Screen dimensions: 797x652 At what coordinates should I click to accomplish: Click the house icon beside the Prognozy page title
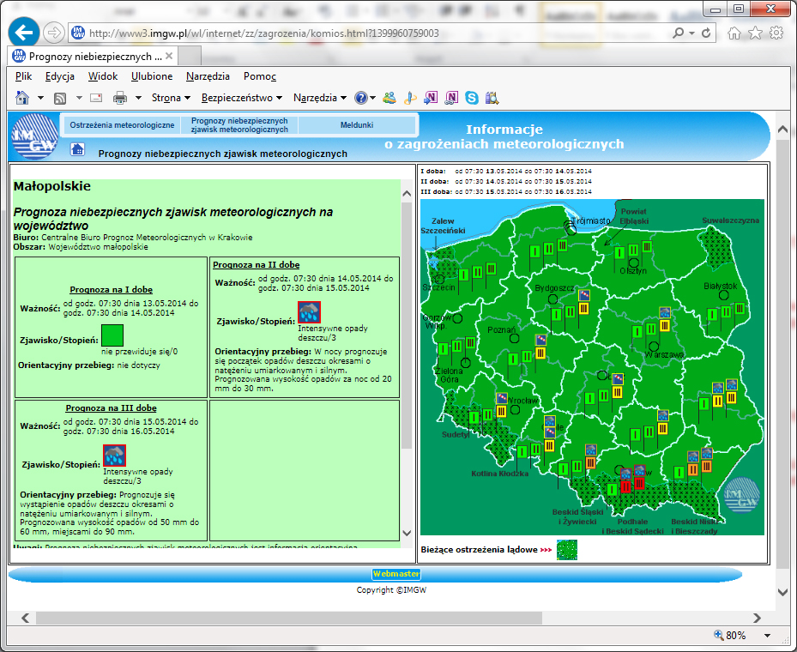(x=76, y=149)
